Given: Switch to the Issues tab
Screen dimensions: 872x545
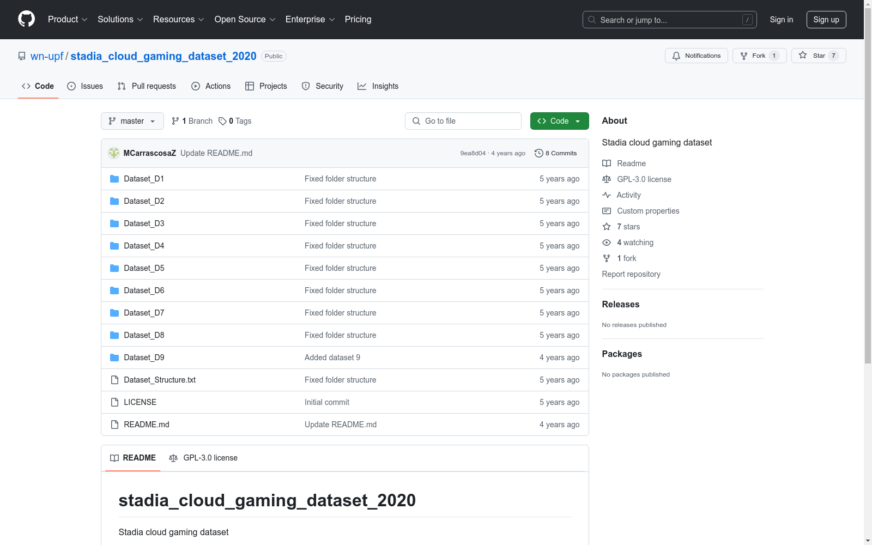Looking at the screenshot, I should click(85, 86).
